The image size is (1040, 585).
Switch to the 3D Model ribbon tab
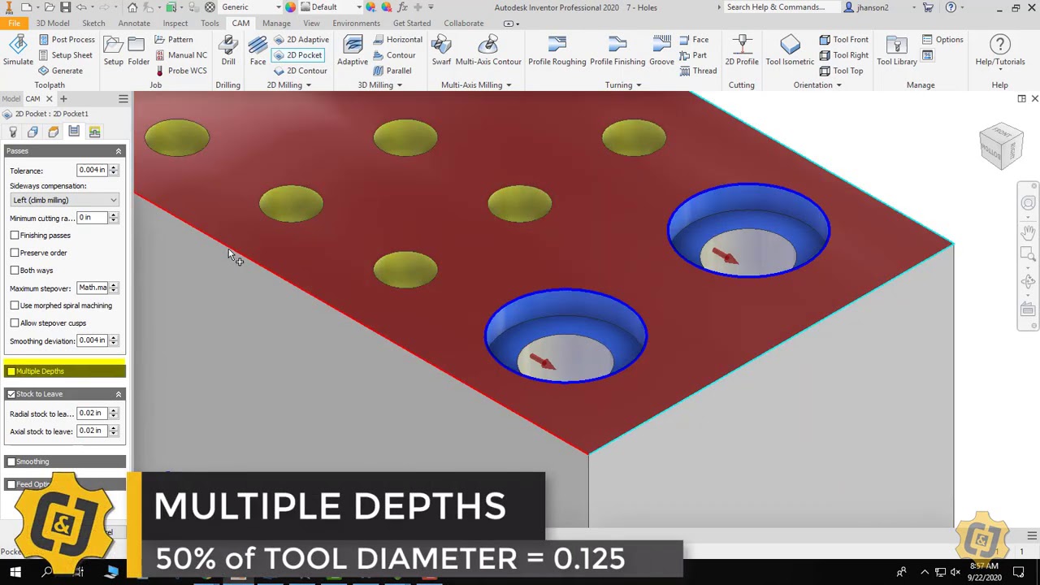[x=53, y=24]
